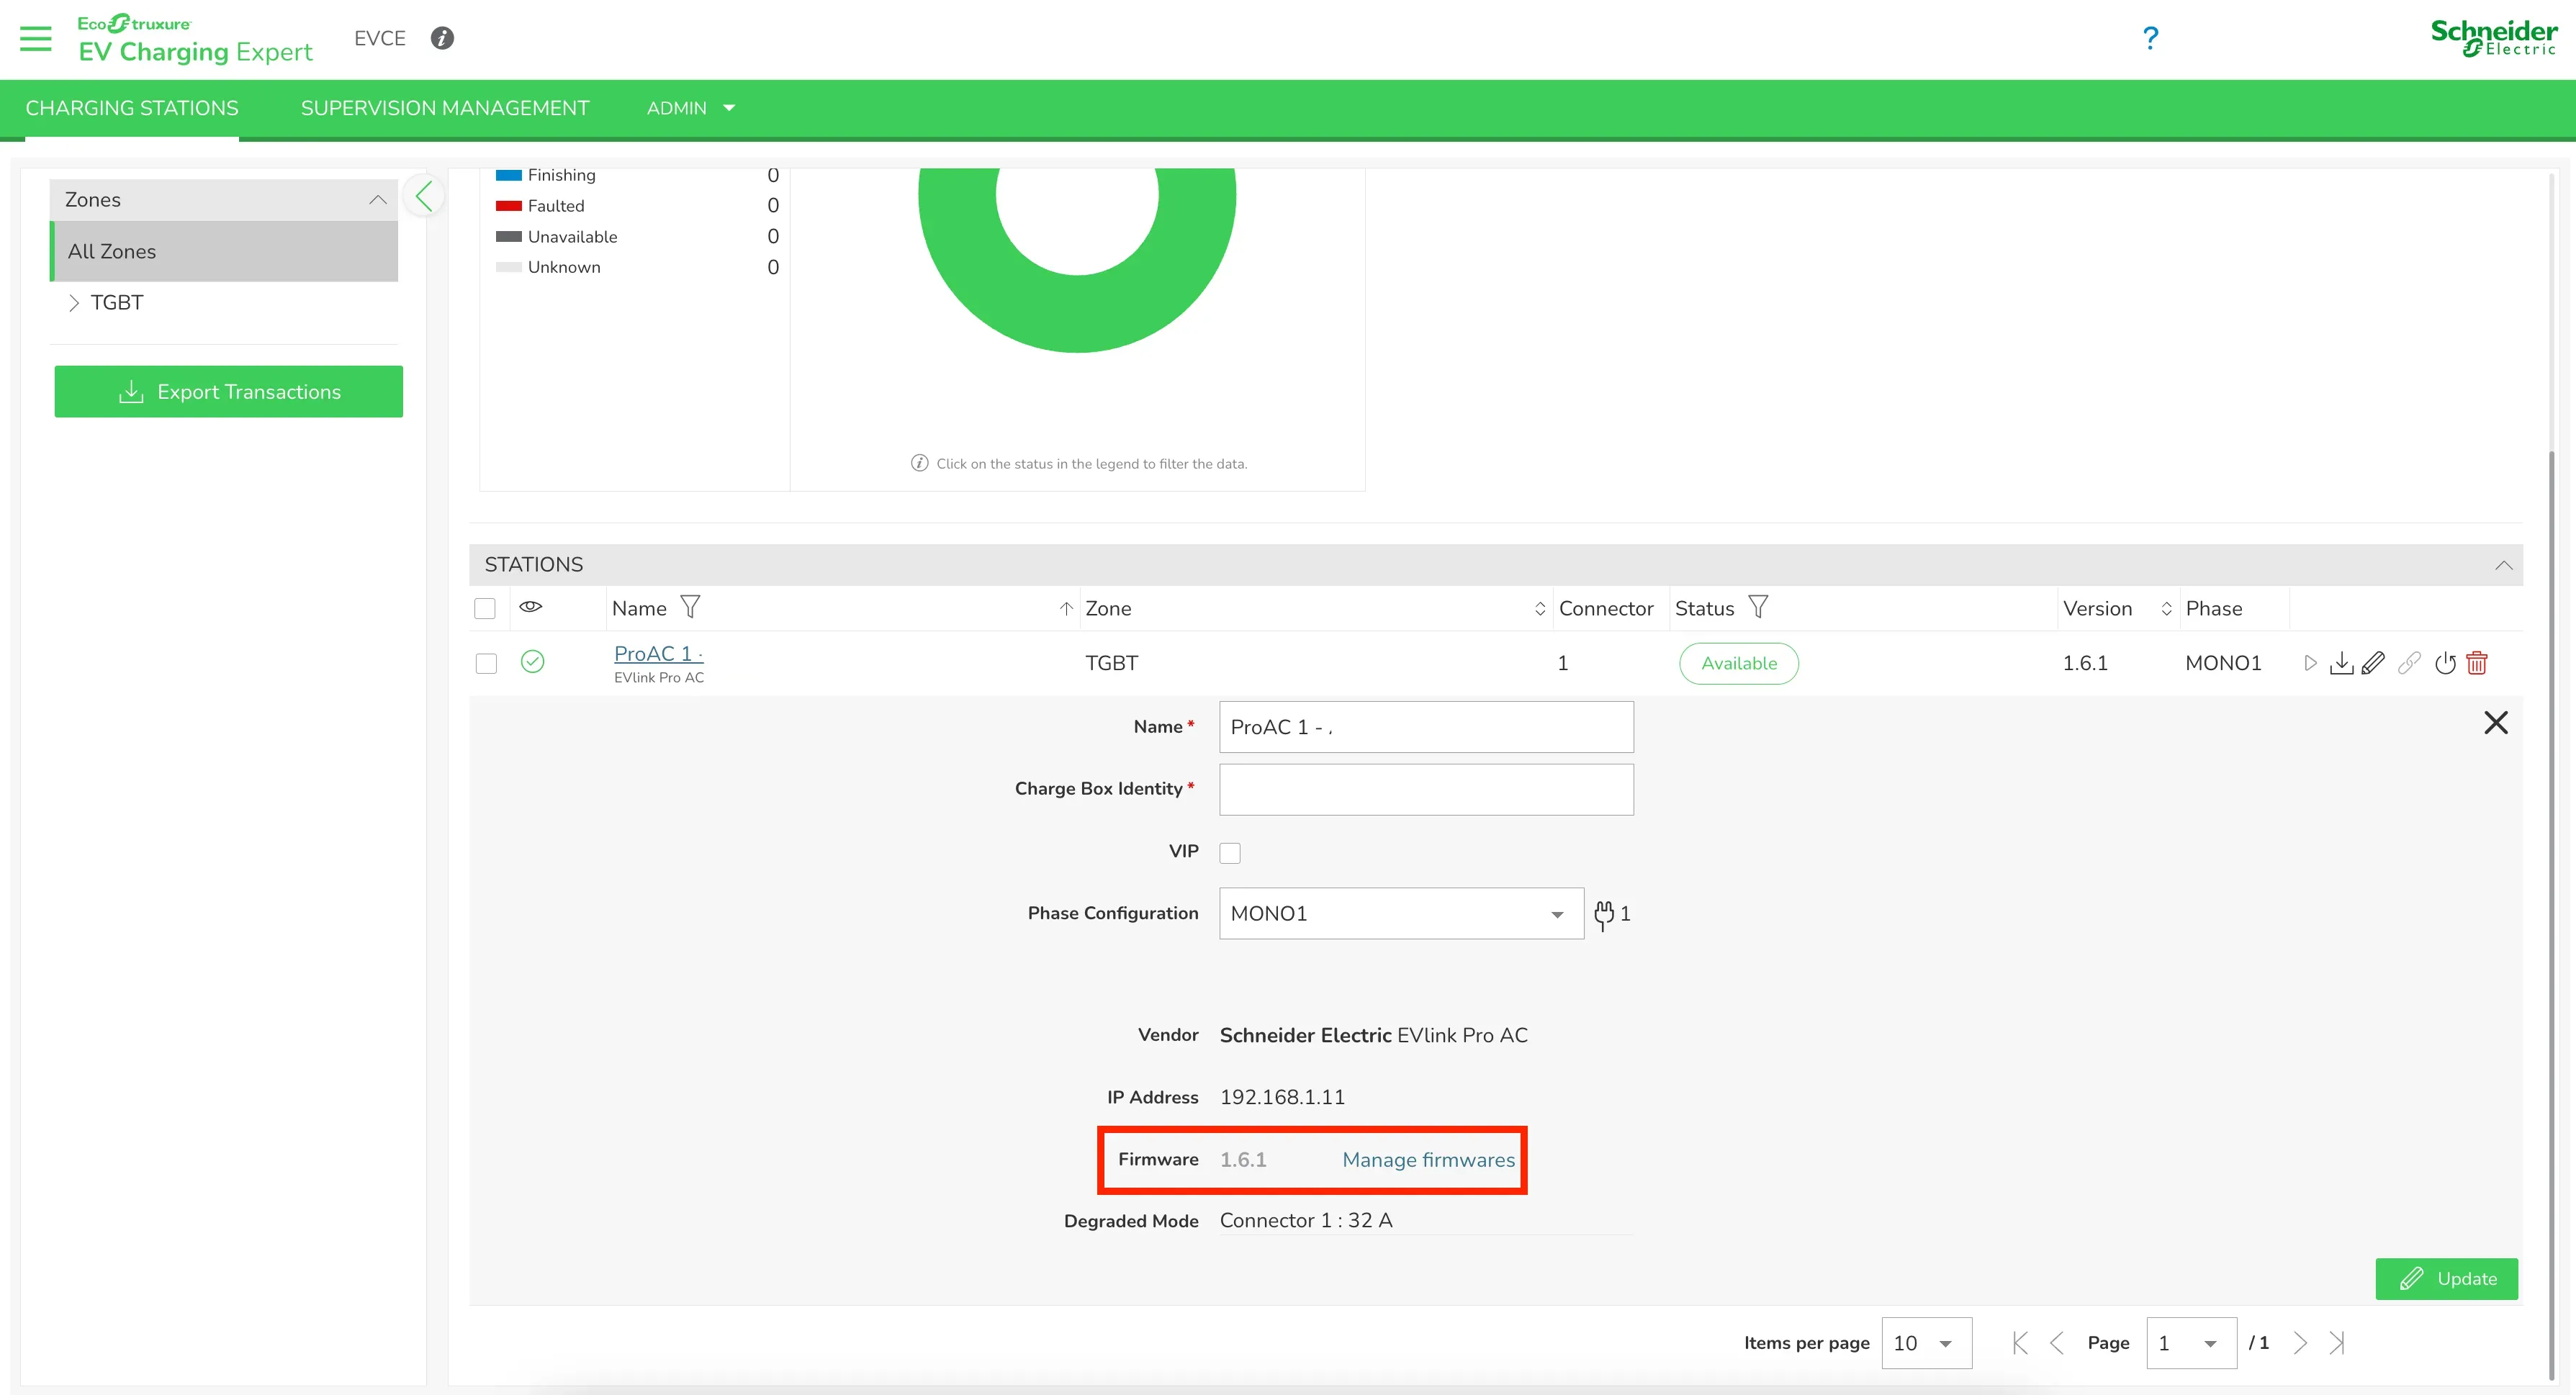The height and width of the screenshot is (1395, 2576).
Task: Go to first page of stations
Action: pyautogui.click(x=2020, y=1343)
